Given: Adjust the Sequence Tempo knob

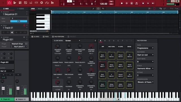Looking at the screenshot, I should 58,46.
